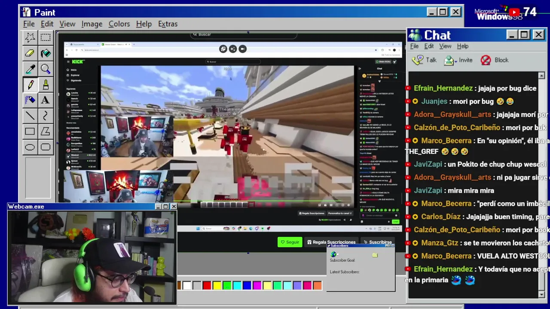Click the Buscar search field at top
The height and width of the screenshot is (309, 550).
244,35
